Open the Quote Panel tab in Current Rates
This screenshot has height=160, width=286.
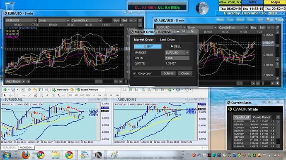click(x=261, y=118)
